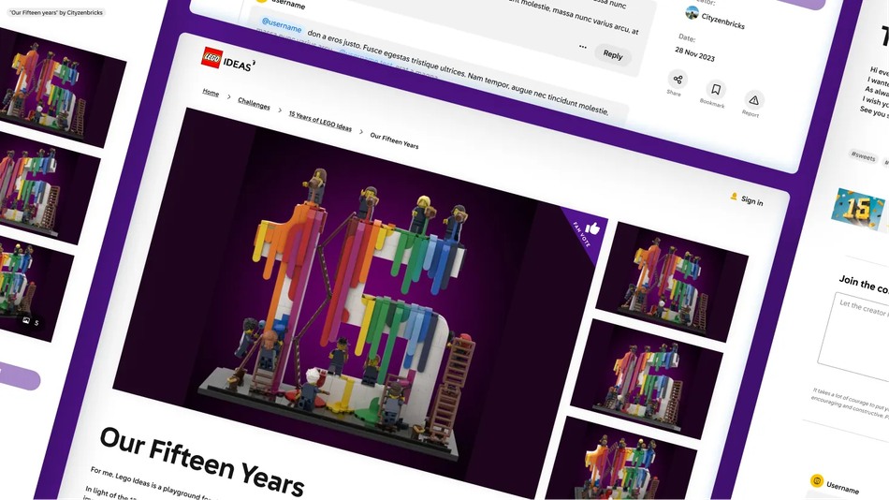Select the #sweets tag
Viewport: 889px width, 500px height.
pyautogui.click(x=862, y=155)
